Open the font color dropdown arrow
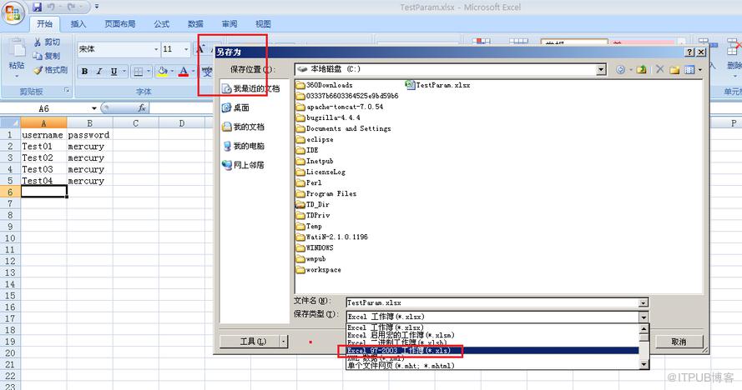The width and height of the screenshot is (742, 390). [x=193, y=72]
